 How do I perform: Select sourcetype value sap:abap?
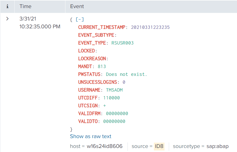click(217, 146)
